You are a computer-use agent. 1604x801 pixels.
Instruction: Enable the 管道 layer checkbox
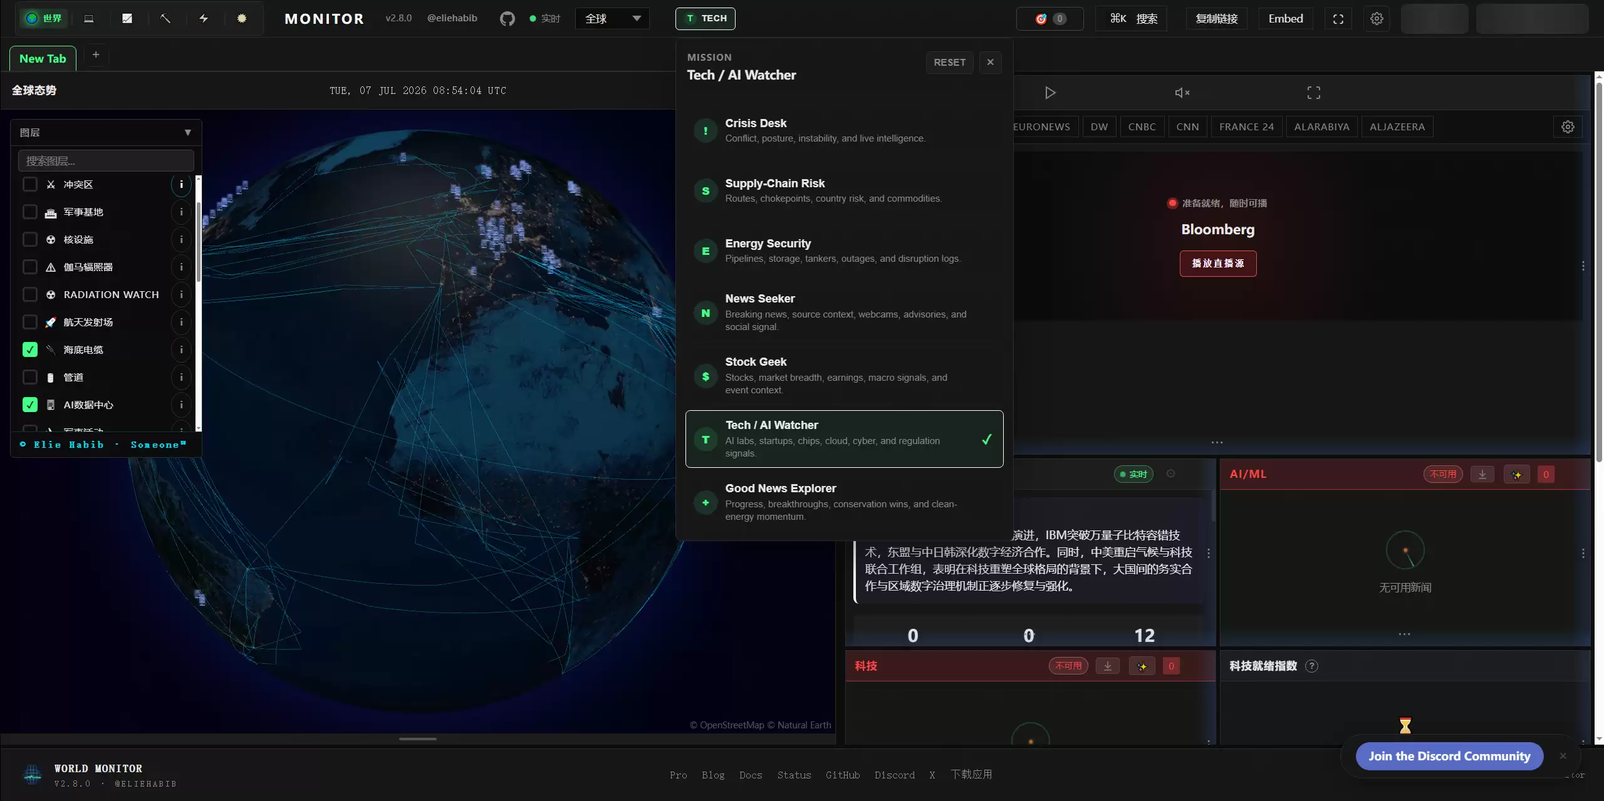(x=29, y=377)
